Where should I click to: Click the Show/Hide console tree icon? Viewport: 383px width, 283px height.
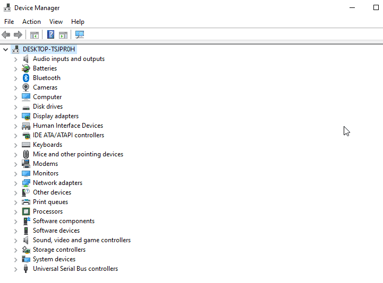point(35,35)
